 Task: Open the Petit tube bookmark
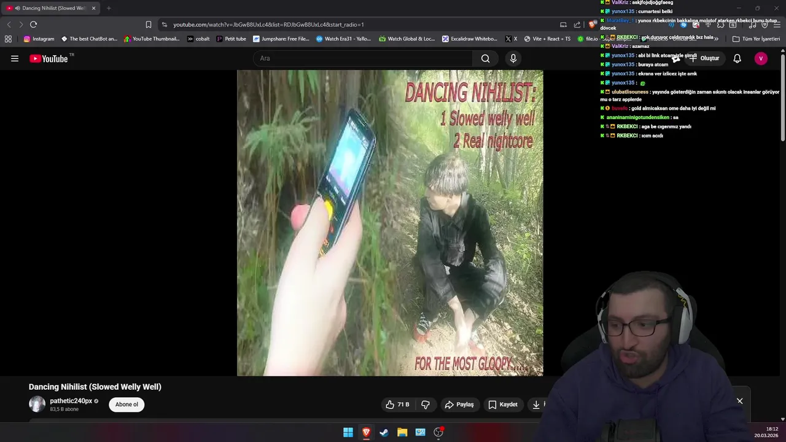click(x=231, y=39)
